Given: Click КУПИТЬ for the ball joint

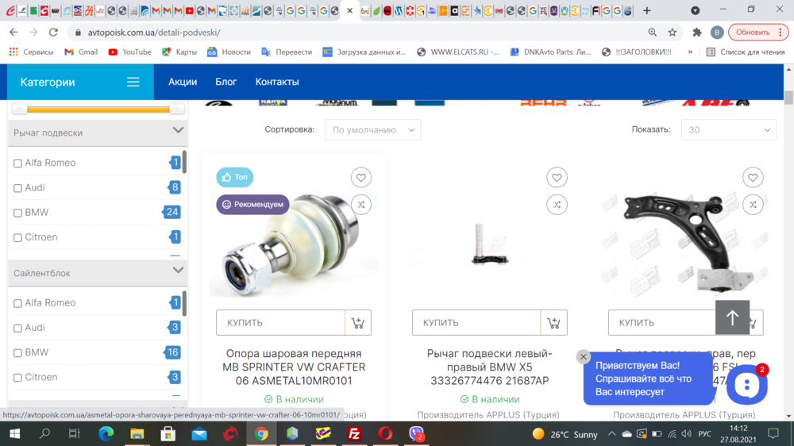Looking at the screenshot, I should coord(280,323).
